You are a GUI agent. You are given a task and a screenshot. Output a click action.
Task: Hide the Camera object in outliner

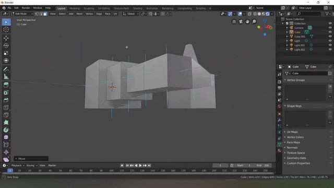click(330, 28)
